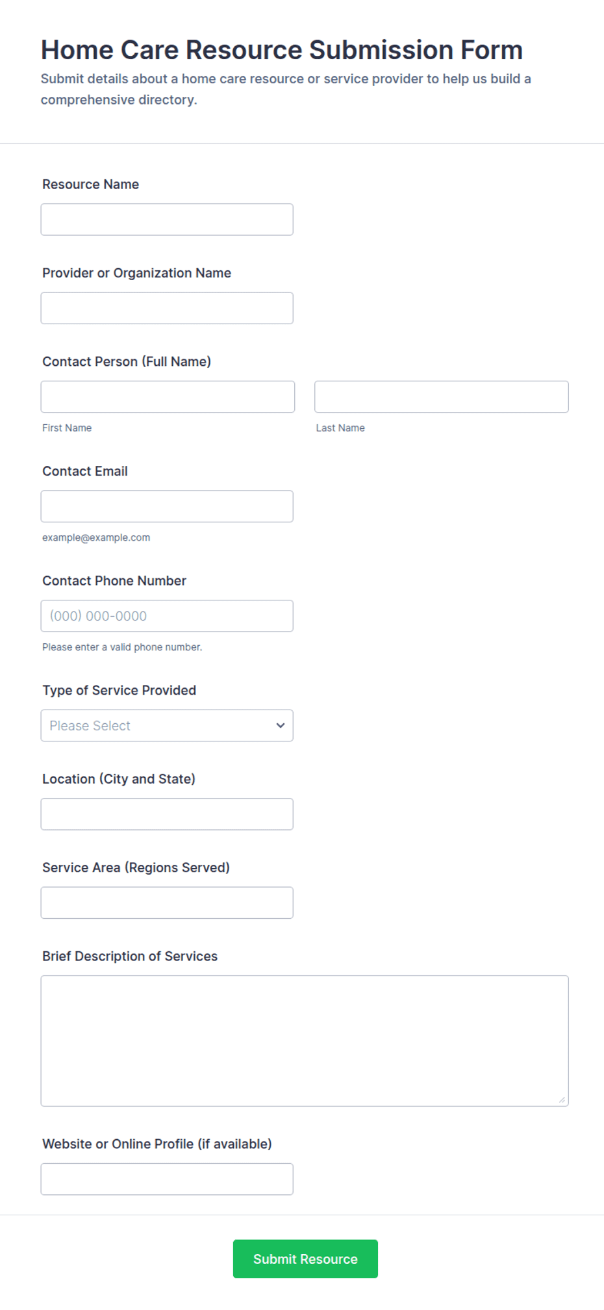Screen dimensions: 604x1310
Task: Click the Home Care Resource Submission Form heading
Action: pos(282,50)
